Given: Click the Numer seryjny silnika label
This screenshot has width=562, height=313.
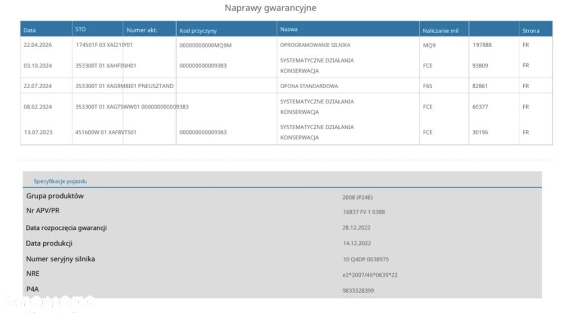Looking at the screenshot, I should 61,259.
